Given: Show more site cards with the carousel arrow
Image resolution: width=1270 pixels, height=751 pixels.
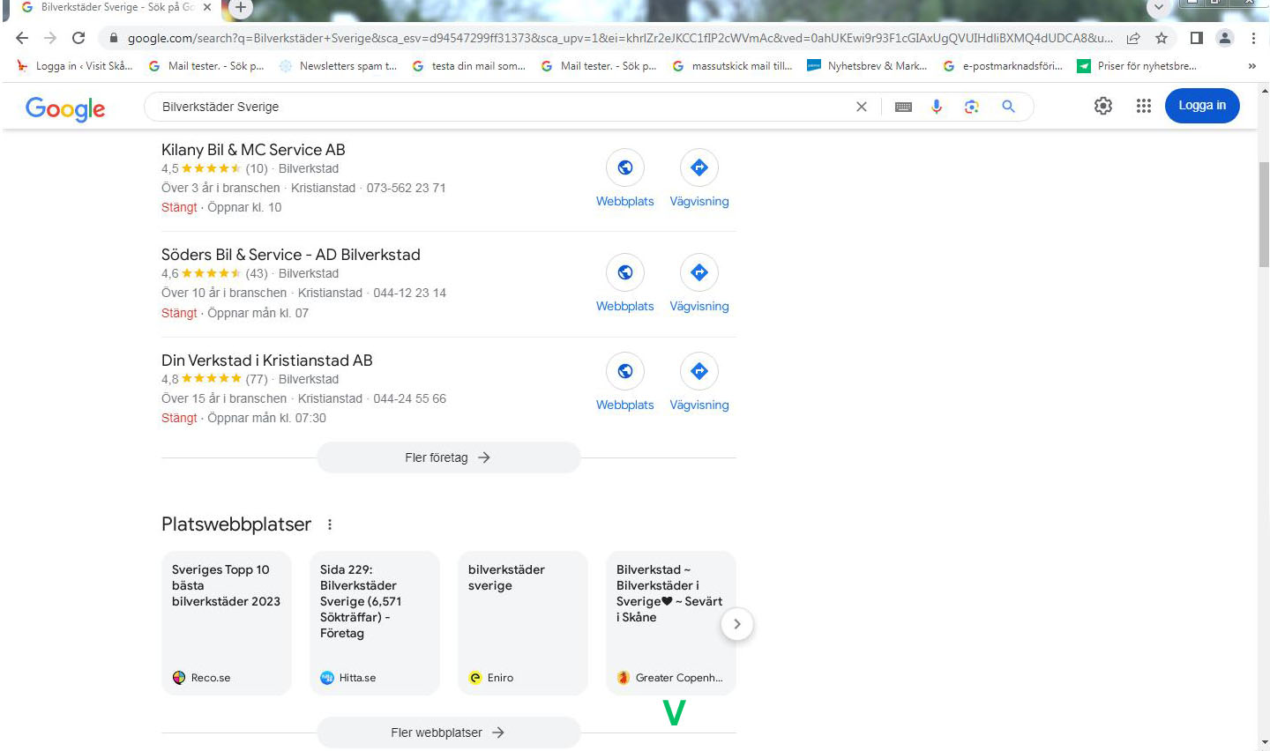Looking at the screenshot, I should coord(737,624).
